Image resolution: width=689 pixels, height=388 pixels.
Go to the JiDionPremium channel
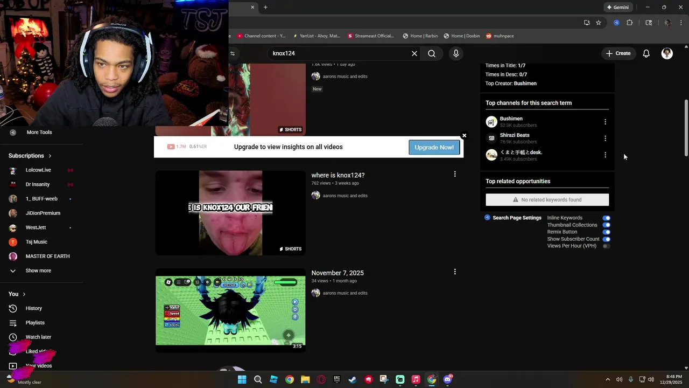43,213
